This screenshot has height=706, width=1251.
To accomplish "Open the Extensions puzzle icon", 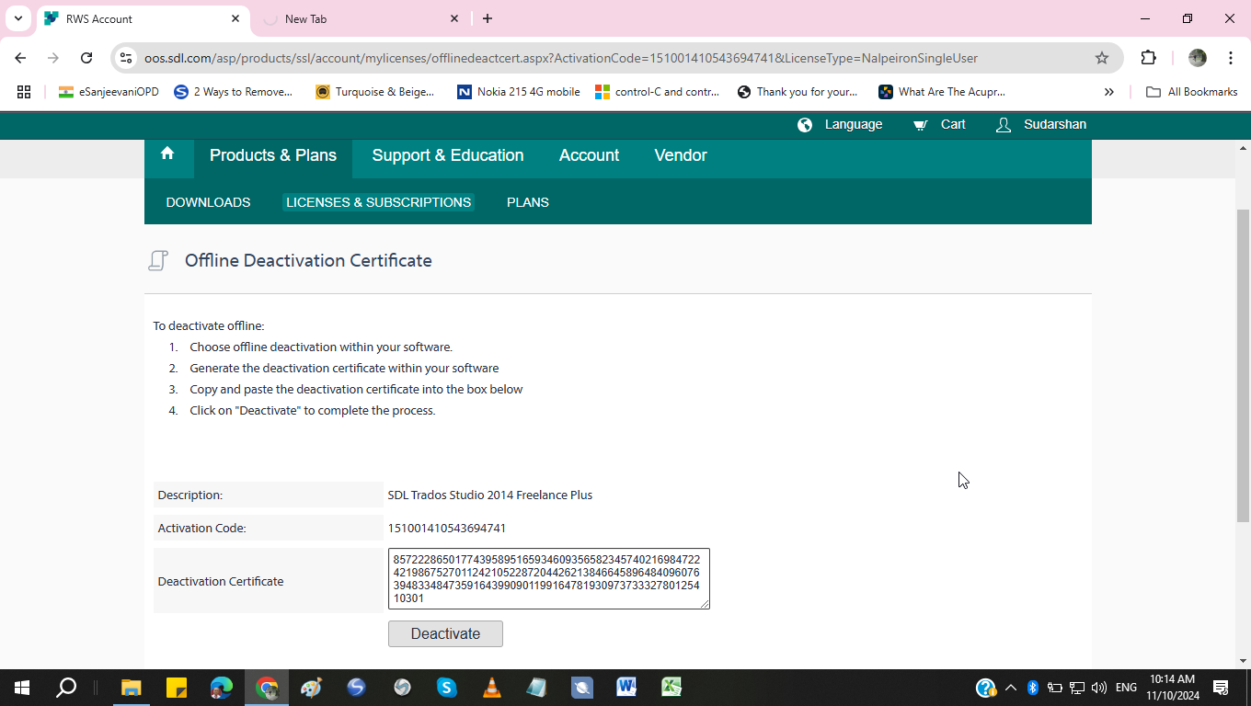I will pos(1148,58).
